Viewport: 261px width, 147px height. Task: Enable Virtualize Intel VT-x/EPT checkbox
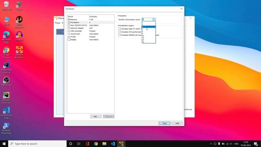pyautogui.click(x=119, y=29)
